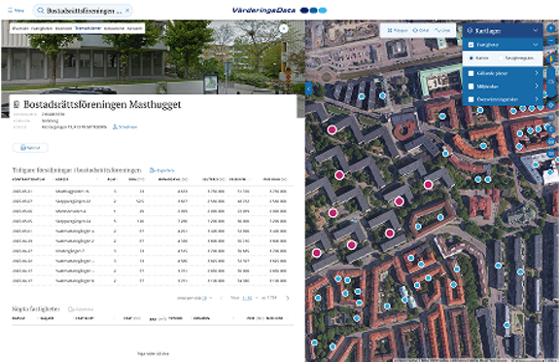Click the Skriv ut print button

(30, 148)
